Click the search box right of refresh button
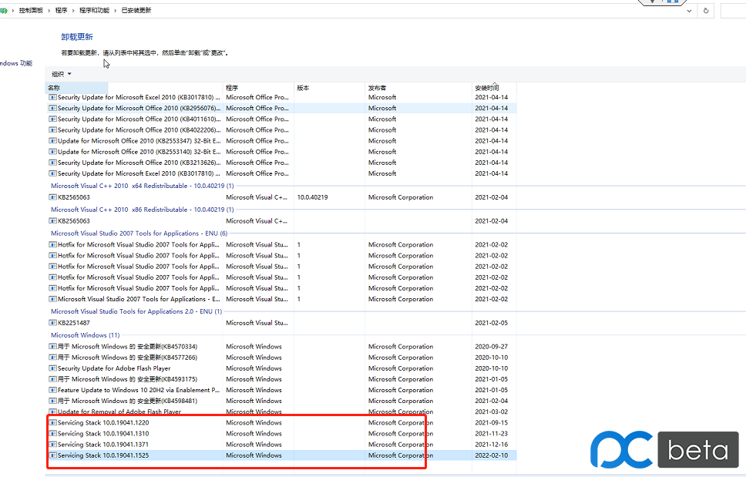 pyautogui.click(x=733, y=11)
